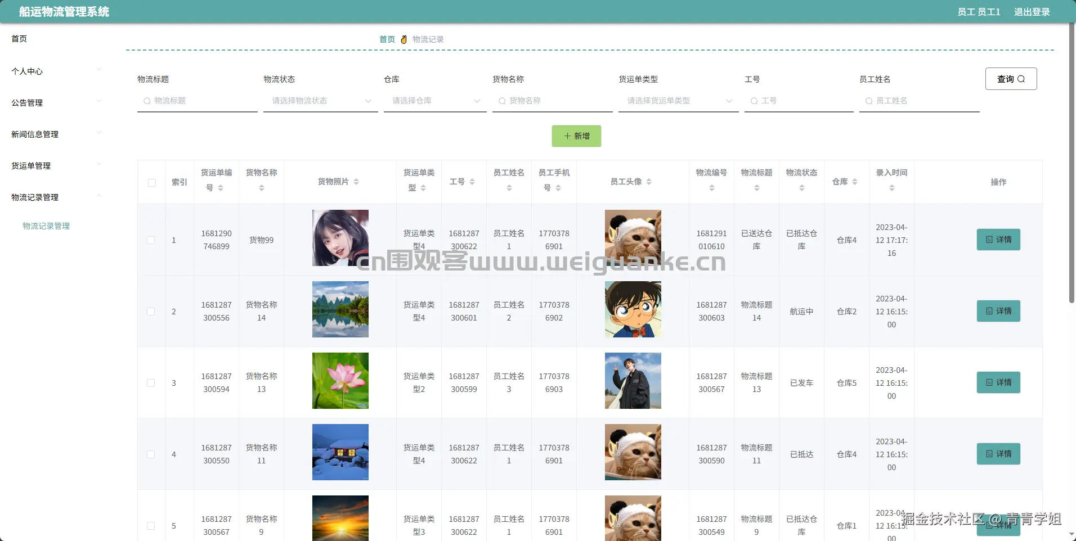Open girl cargo photo in row 1
The image size is (1076, 541).
(340, 238)
